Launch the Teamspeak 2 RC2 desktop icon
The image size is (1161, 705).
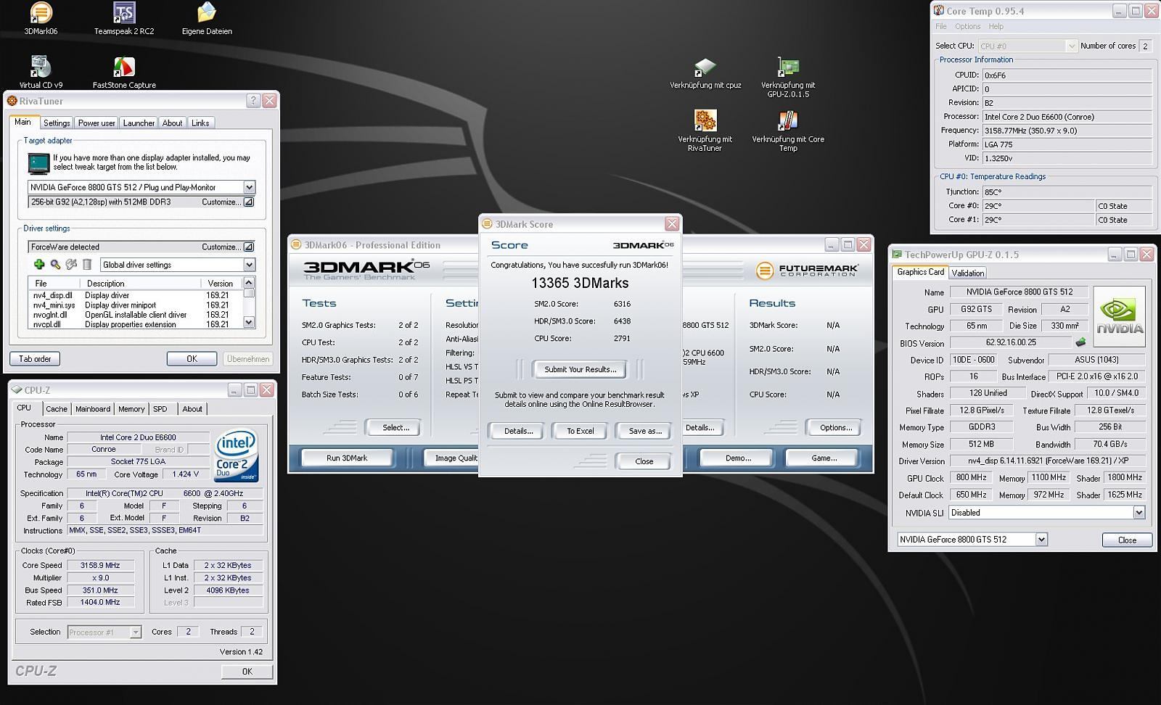[124, 13]
